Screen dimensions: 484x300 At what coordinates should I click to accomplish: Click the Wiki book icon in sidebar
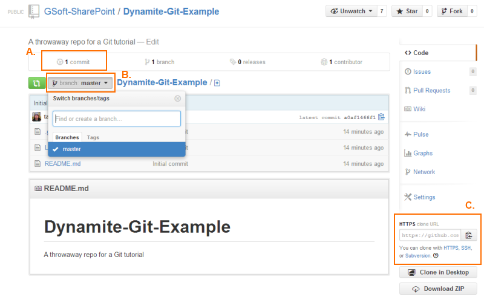coord(408,109)
